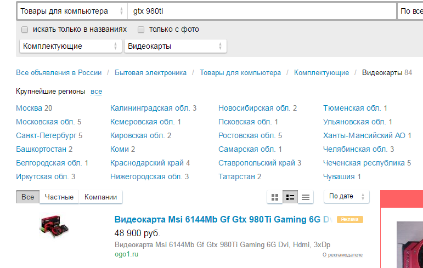The height and width of the screenshot is (268, 423).
Task: Open 'О рекламодателе' info link
Action: pyautogui.click(x=342, y=255)
